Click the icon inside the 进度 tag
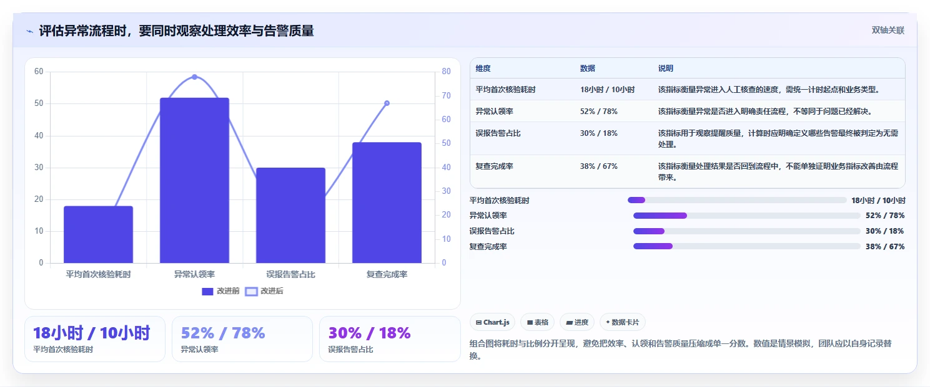This screenshot has height=387, width=930. point(570,322)
